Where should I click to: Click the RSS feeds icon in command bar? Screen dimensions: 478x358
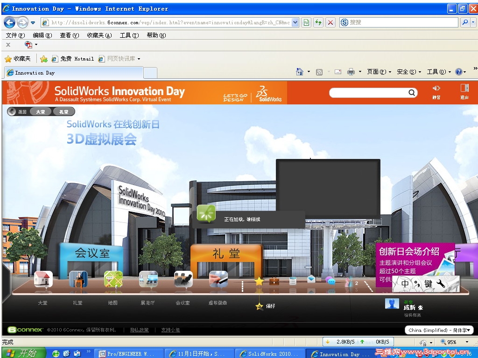click(x=319, y=72)
